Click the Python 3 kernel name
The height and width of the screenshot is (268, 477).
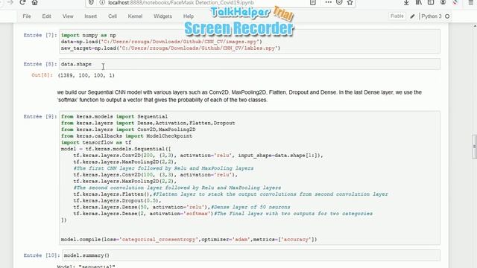coord(432,16)
